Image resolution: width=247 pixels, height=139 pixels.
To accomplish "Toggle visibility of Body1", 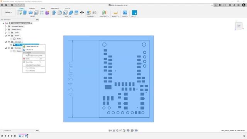I will [x=11, y=39].
